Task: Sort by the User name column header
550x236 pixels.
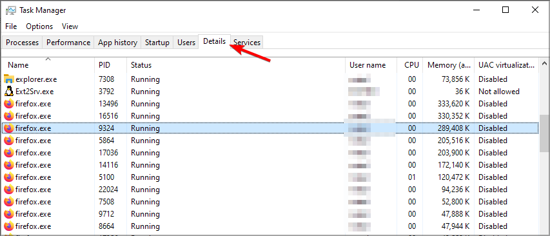Action: click(371, 65)
